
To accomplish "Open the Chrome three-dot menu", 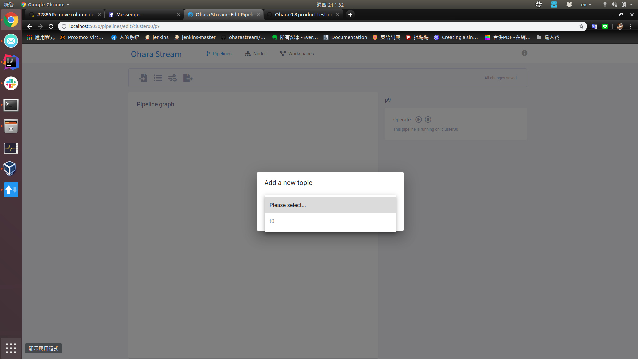I will 631,26.
